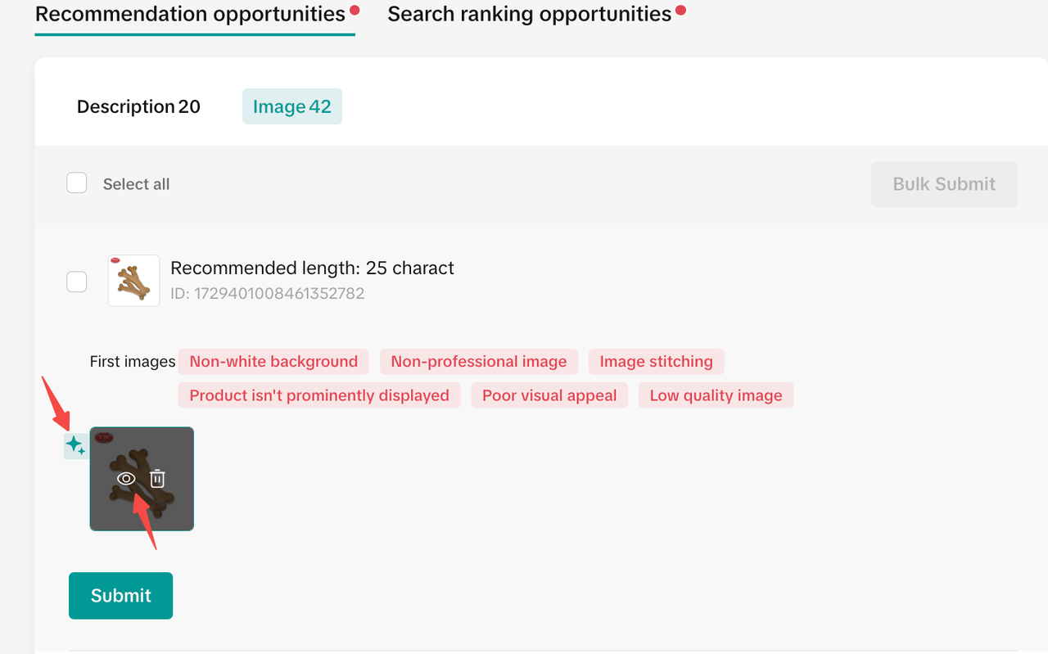
Task: Click the Bulk Submit button
Action: 944,184
